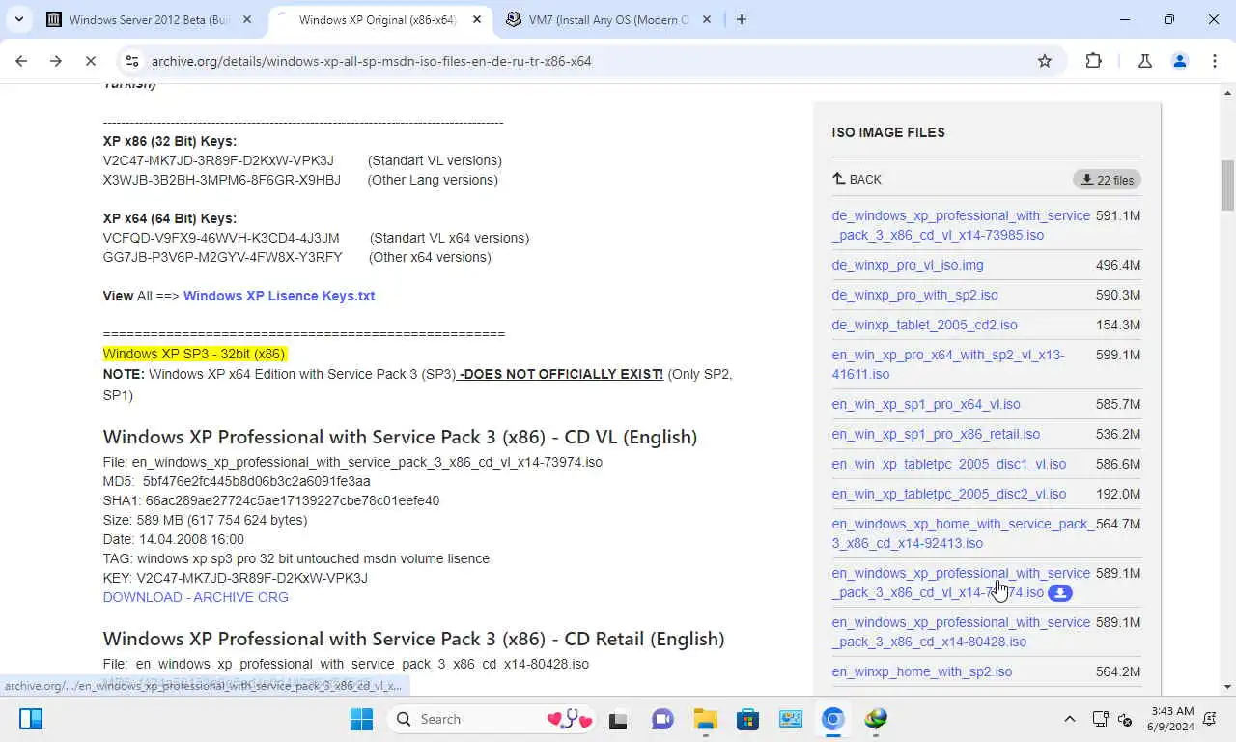Click the SHA1 hash value line
The width and height of the screenshot is (1236, 742).
[x=271, y=500]
